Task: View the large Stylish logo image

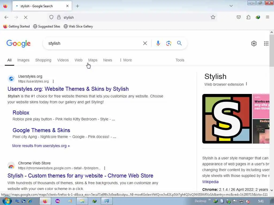Action: pos(227,119)
